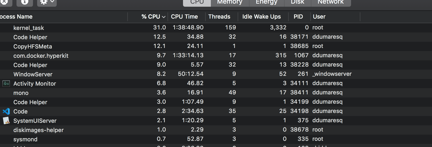This screenshot has height=147, width=432.
Task: Click the inspect process info button
Action: point(25,2)
